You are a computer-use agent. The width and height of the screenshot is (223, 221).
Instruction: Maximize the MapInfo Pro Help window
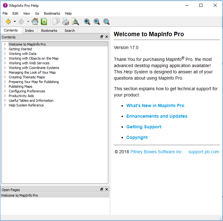point(201,5)
